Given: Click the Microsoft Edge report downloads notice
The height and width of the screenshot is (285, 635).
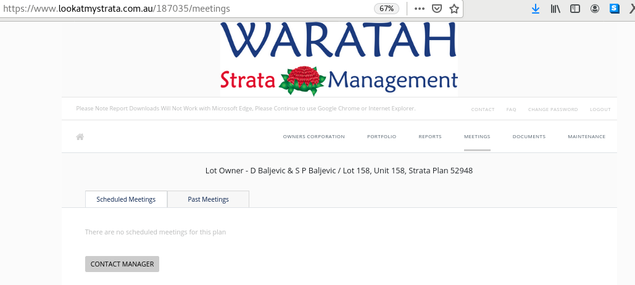Looking at the screenshot, I should pyautogui.click(x=246, y=109).
